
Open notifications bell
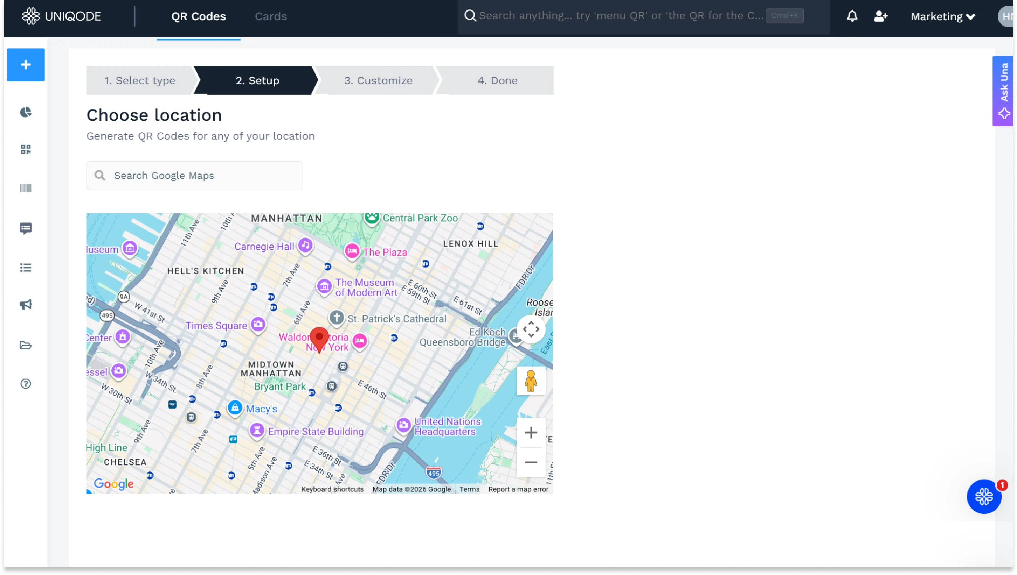[852, 16]
